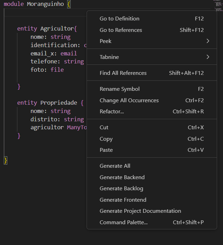
Task: Open Command Palette... entry
Action: (x=152, y=222)
